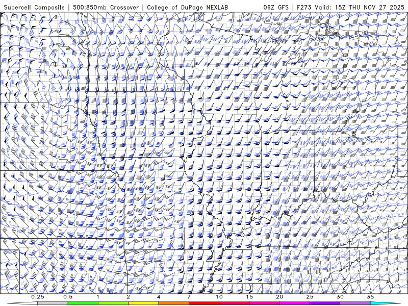Click the legend value 4
408x306 pixels.
[x=159, y=297]
